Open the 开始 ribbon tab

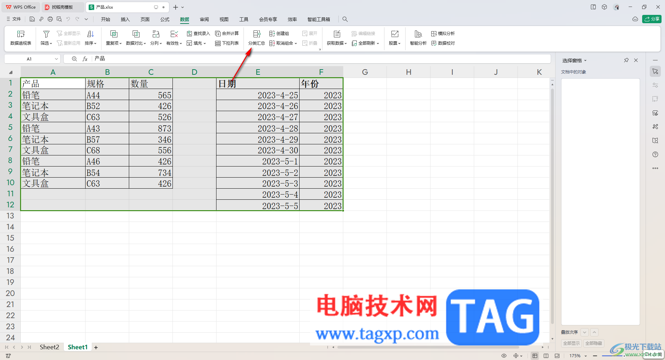click(x=106, y=19)
